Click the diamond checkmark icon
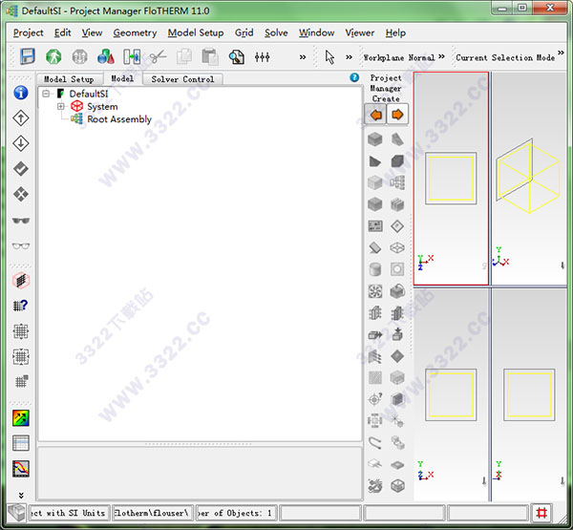 coord(21,169)
